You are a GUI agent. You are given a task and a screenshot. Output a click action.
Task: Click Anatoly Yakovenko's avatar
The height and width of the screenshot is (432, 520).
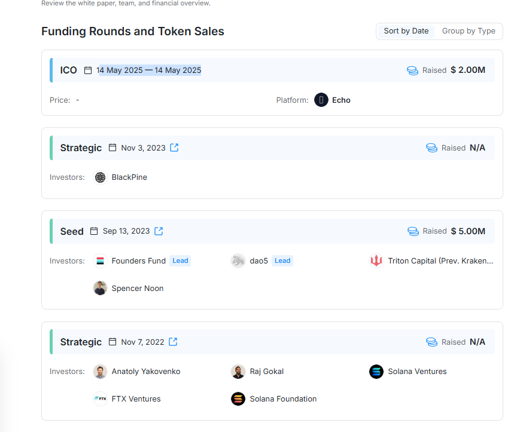(x=100, y=372)
